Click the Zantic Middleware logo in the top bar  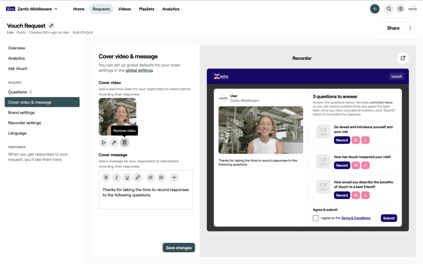coord(10,9)
